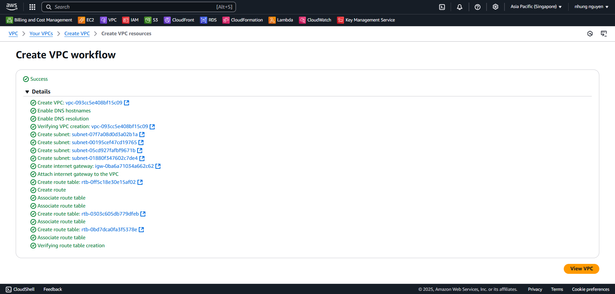
Task: Open subnet-01880f347602c7de4 link
Action: (x=105, y=158)
